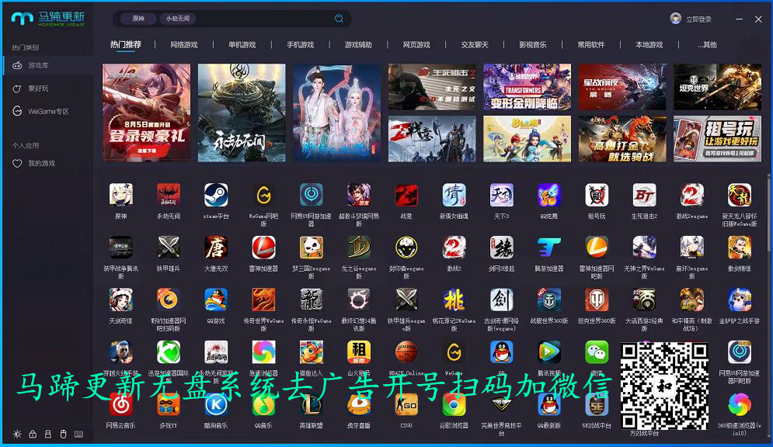Open the 高爆打金就选骑战 banner
This screenshot has height=447, width=773.
click(x=622, y=139)
